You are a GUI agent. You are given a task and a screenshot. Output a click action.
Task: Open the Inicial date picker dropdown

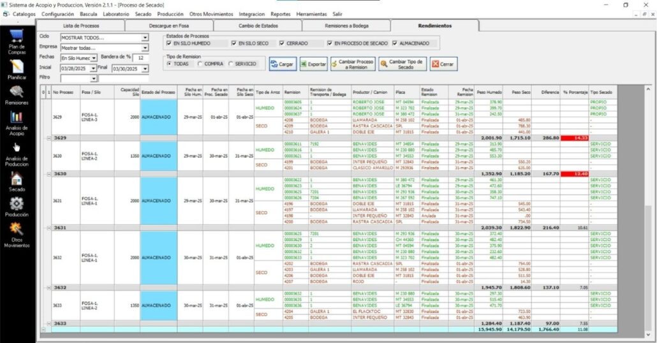click(93, 68)
